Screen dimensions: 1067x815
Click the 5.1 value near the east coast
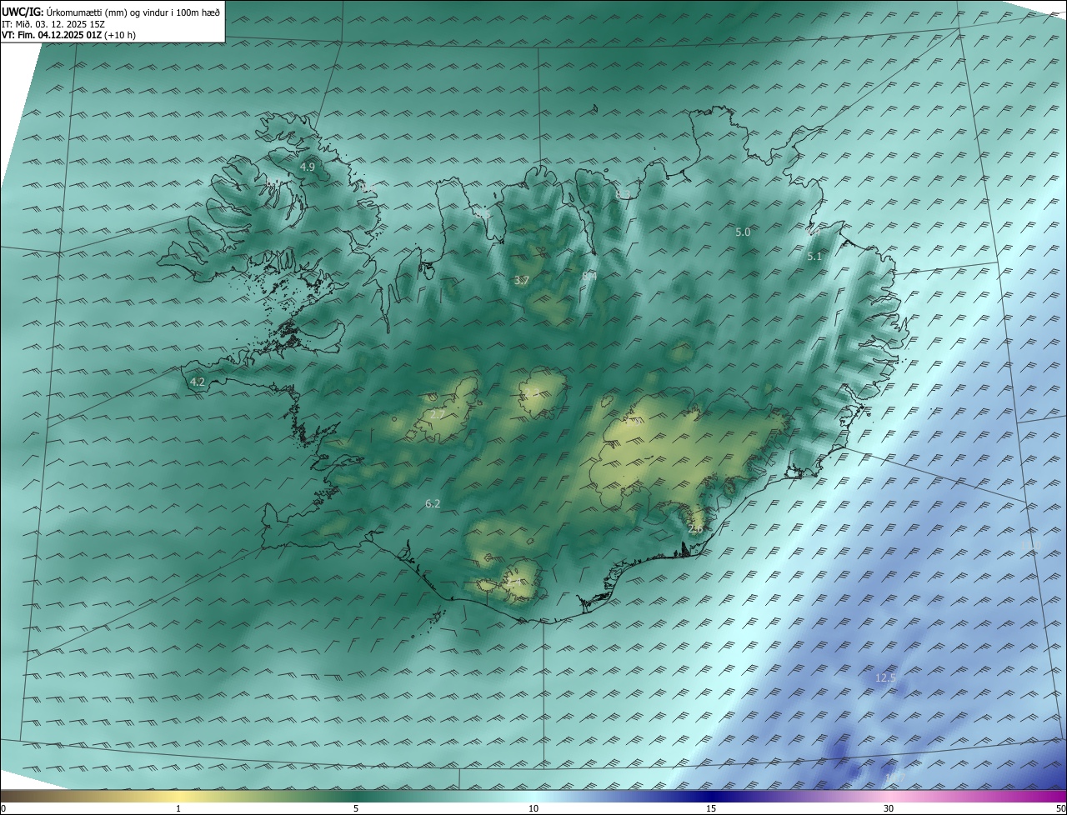[x=815, y=257]
